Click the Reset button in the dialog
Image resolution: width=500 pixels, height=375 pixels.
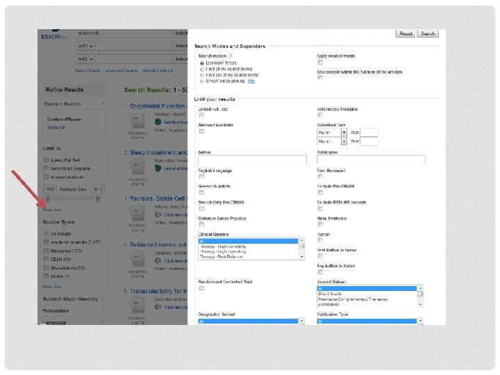pyautogui.click(x=406, y=33)
